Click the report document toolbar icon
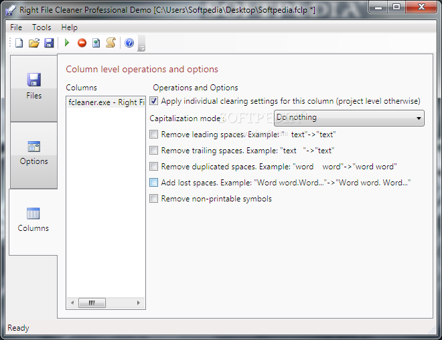Viewport: 442px width, 340px height. pos(96,43)
